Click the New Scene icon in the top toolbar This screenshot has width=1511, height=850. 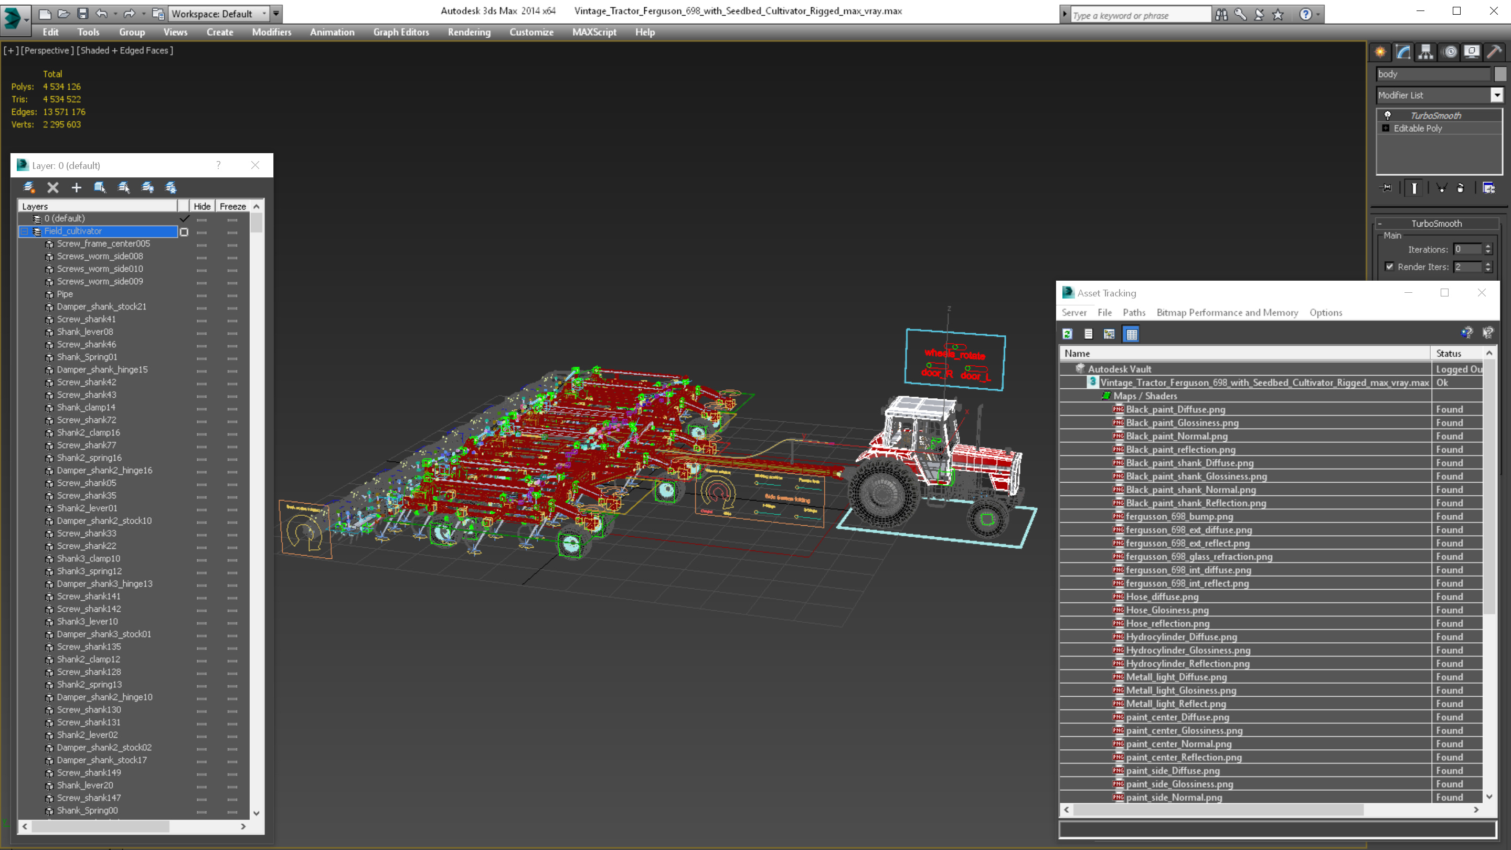pos(45,14)
